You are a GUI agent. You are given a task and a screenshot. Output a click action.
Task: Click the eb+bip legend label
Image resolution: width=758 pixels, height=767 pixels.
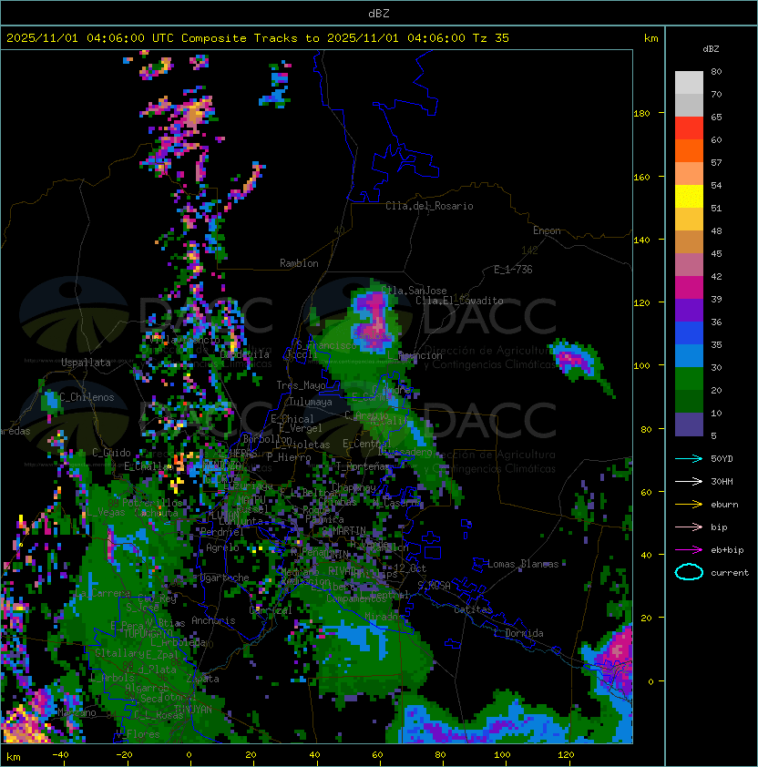(727, 550)
